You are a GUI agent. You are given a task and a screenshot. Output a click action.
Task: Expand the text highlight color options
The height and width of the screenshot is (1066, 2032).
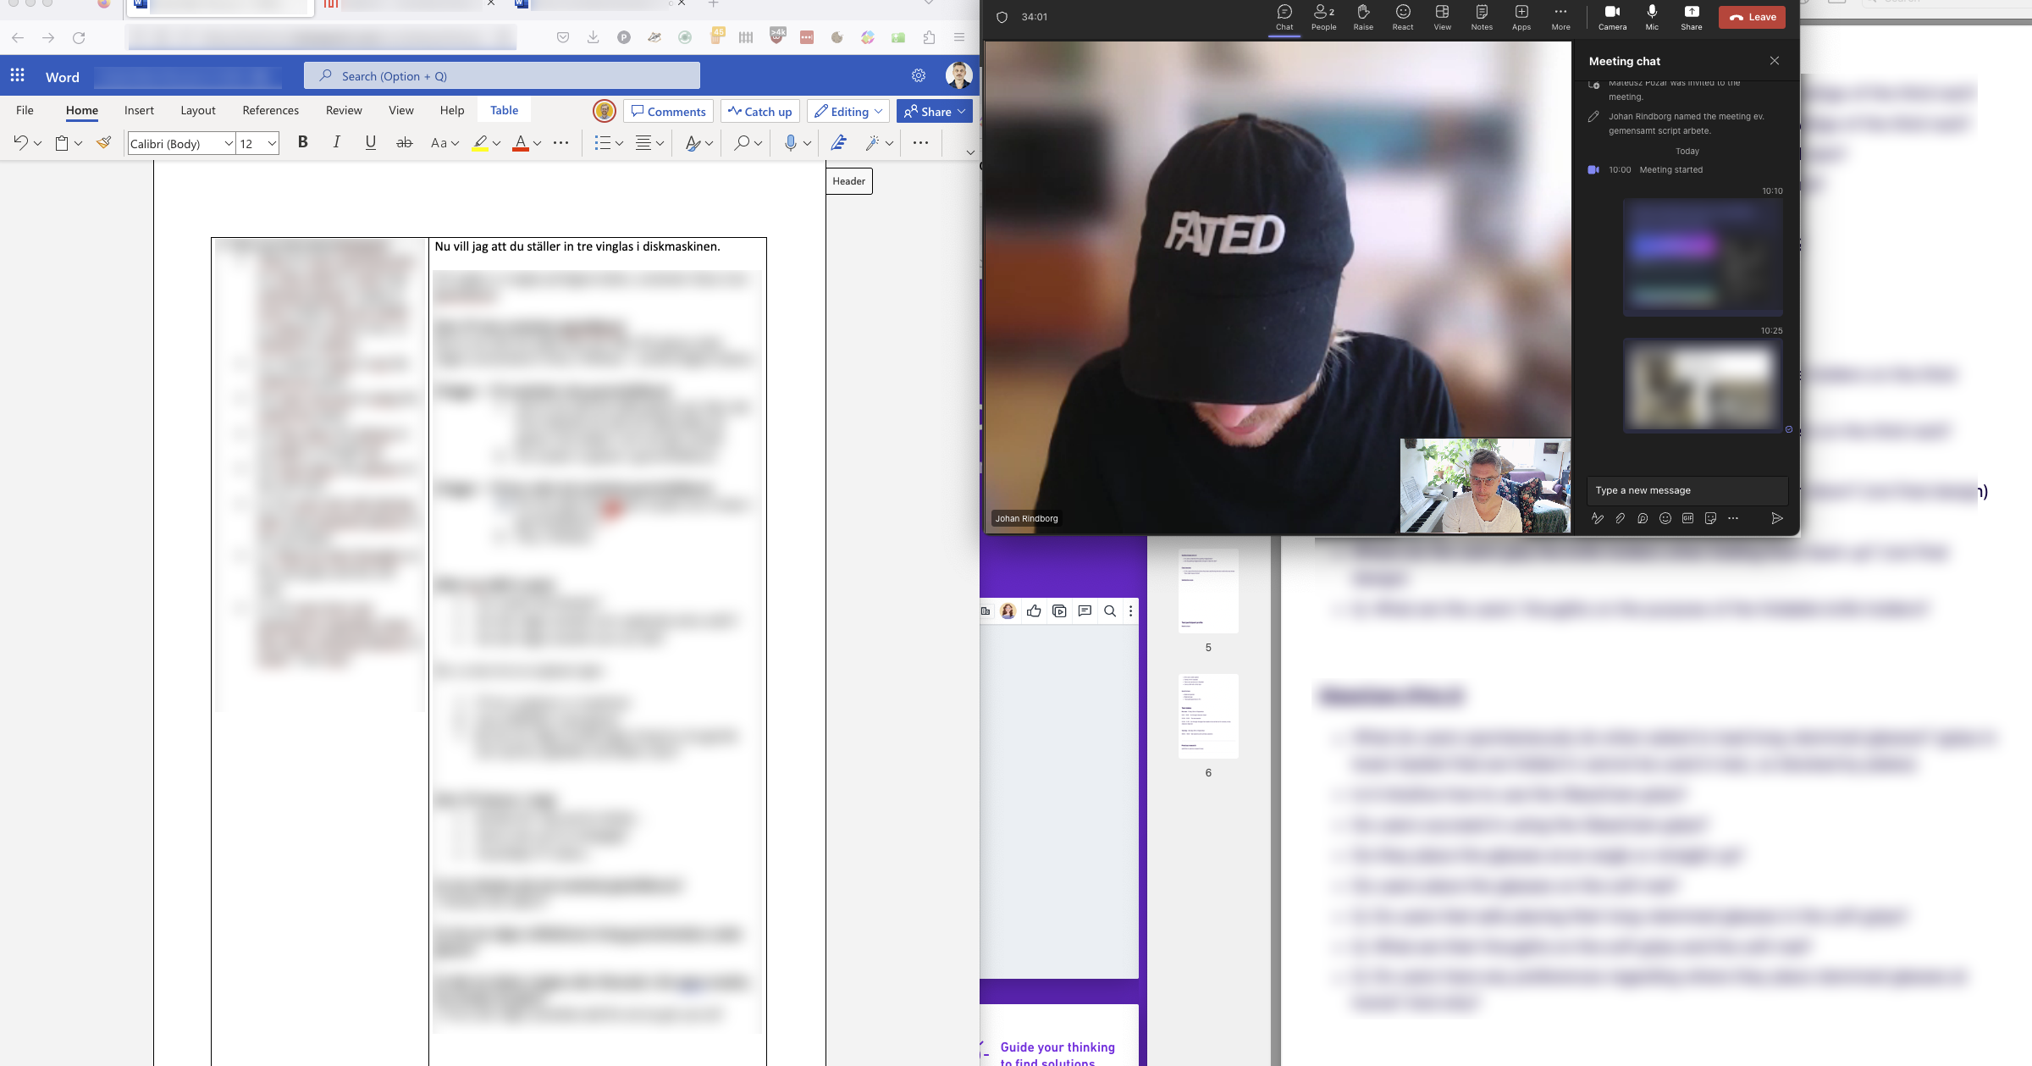coord(495,143)
